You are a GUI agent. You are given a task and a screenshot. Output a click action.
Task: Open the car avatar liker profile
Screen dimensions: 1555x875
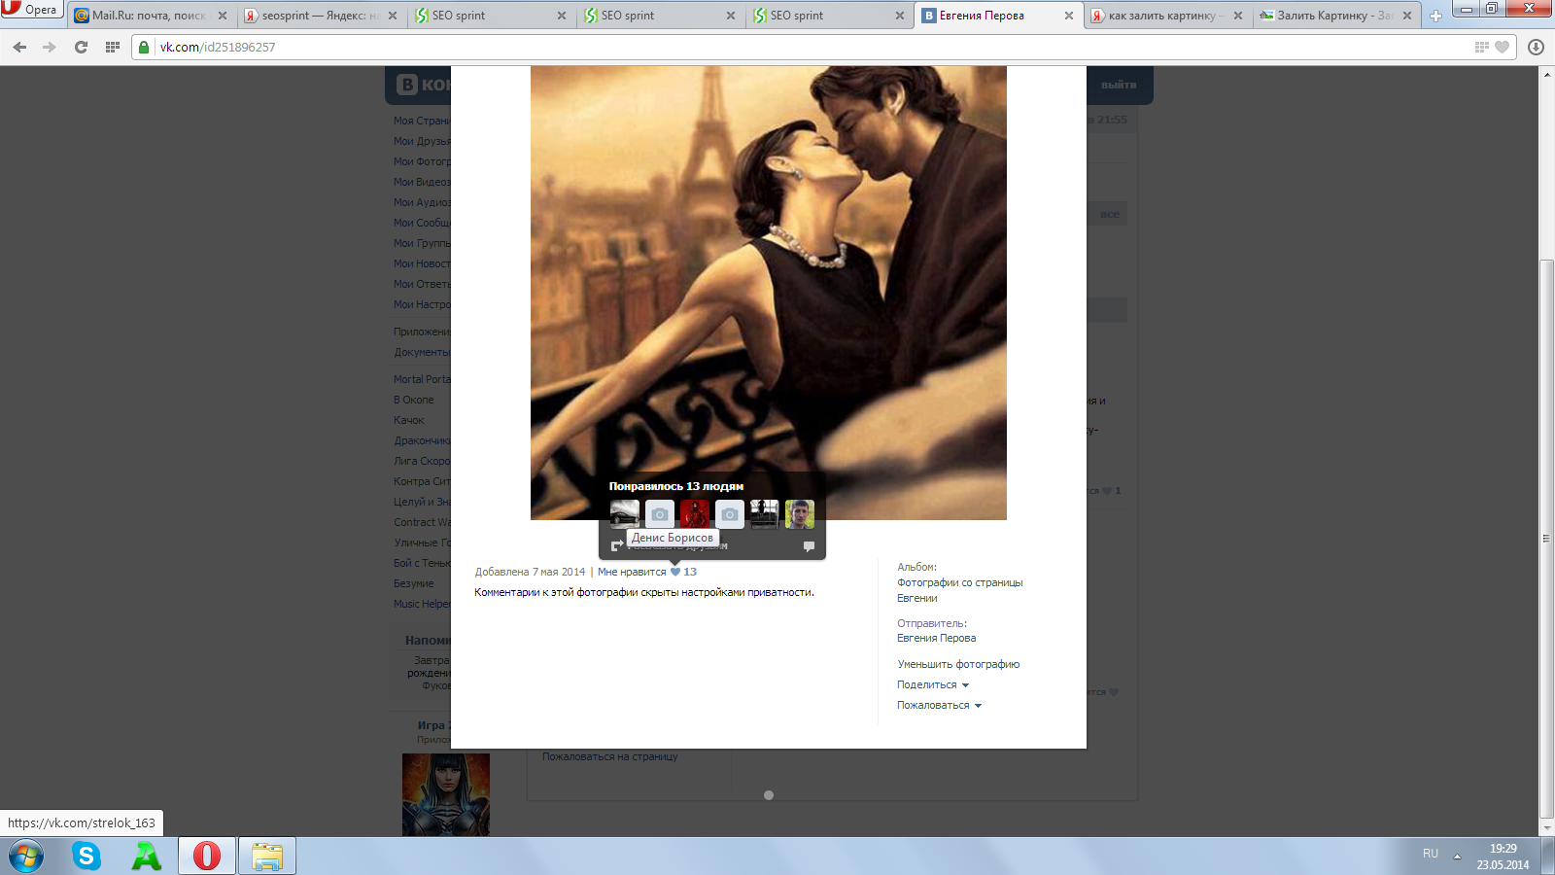pyautogui.click(x=625, y=514)
